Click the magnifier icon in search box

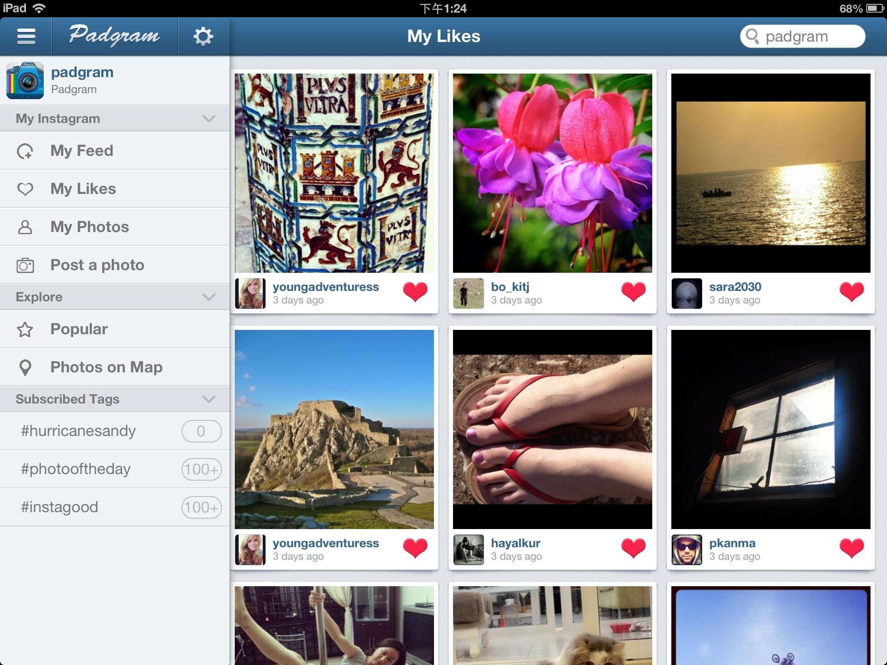(752, 36)
